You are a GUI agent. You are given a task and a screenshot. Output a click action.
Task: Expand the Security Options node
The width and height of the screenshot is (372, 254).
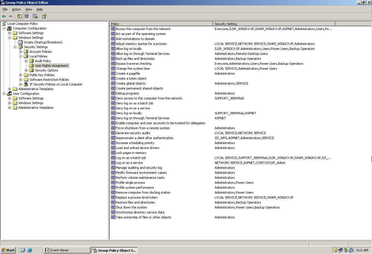point(26,70)
